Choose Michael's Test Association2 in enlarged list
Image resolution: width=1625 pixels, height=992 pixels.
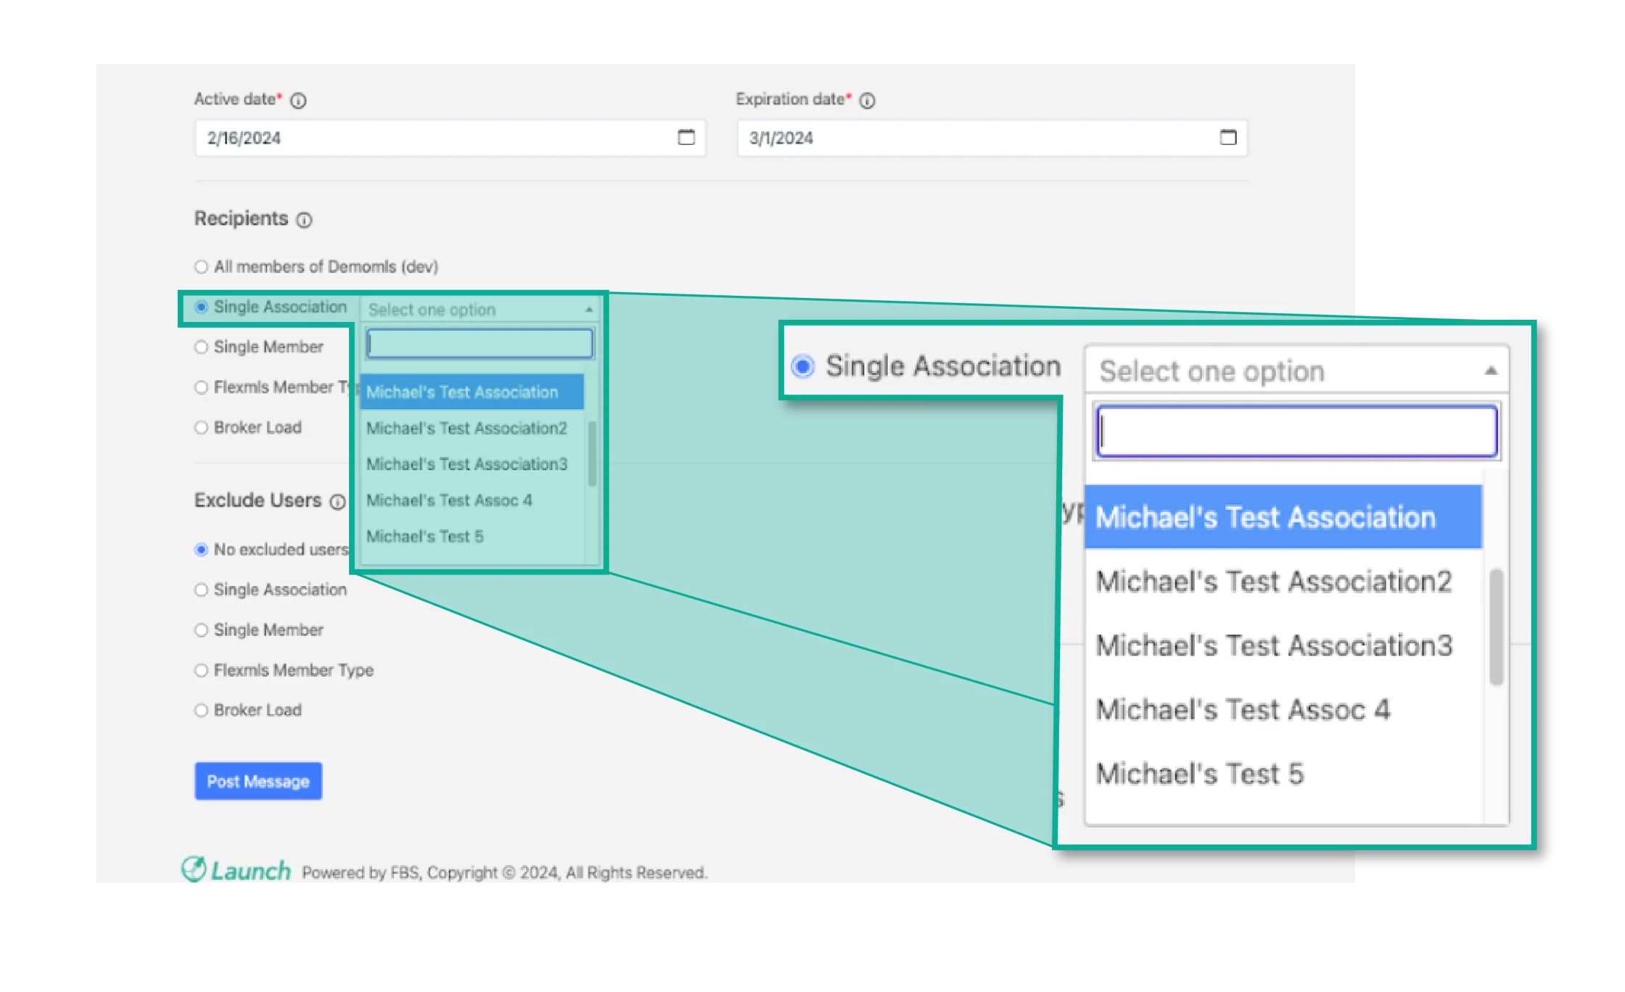click(1283, 582)
